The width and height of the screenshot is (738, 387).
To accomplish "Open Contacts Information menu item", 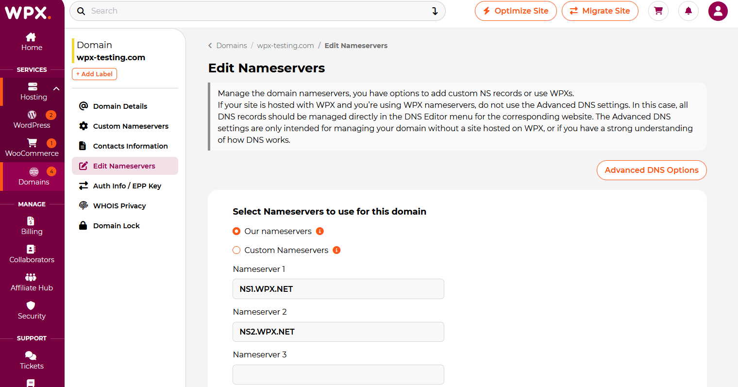I will click(x=125, y=146).
